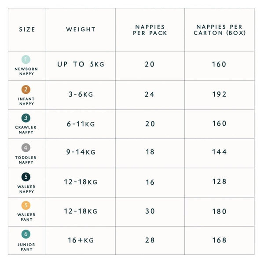Click the 9-14KG Toddler weight cell
The height and width of the screenshot is (264, 264).
[x=81, y=152]
